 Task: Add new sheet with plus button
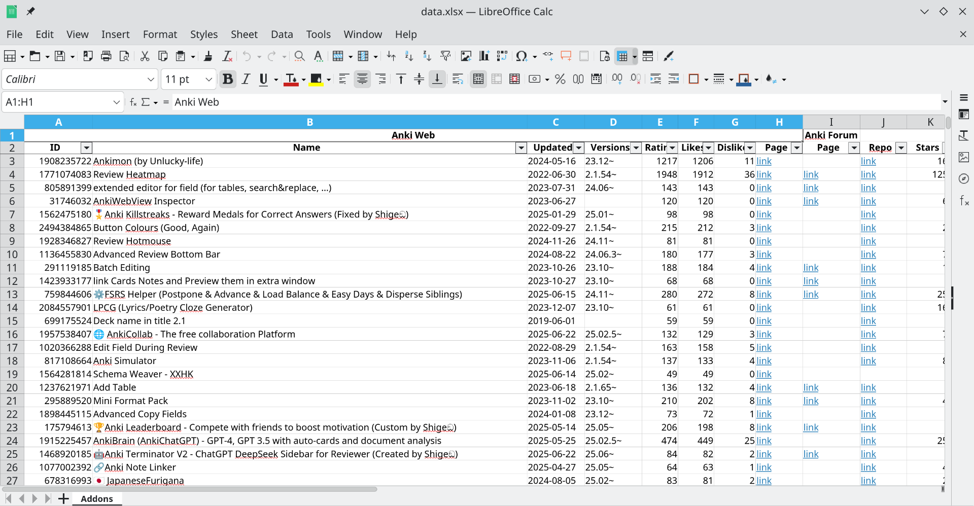[x=63, y=498]
